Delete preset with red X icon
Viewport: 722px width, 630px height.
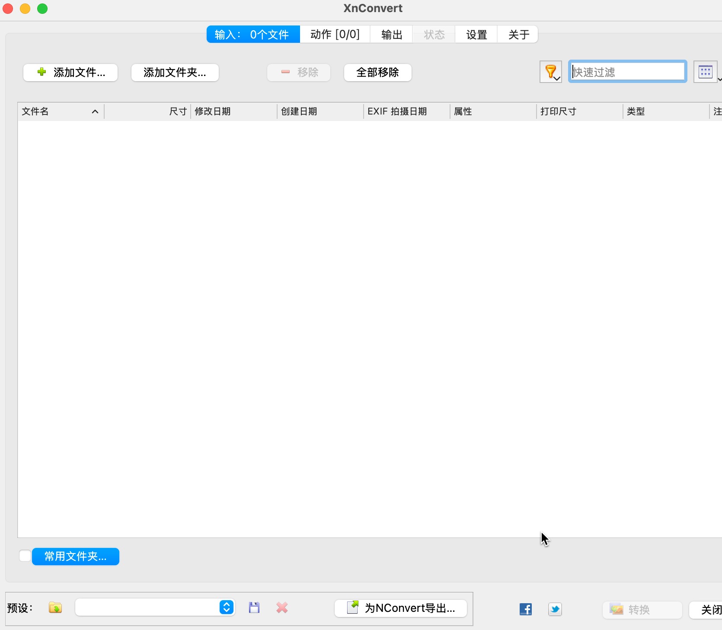282,608
